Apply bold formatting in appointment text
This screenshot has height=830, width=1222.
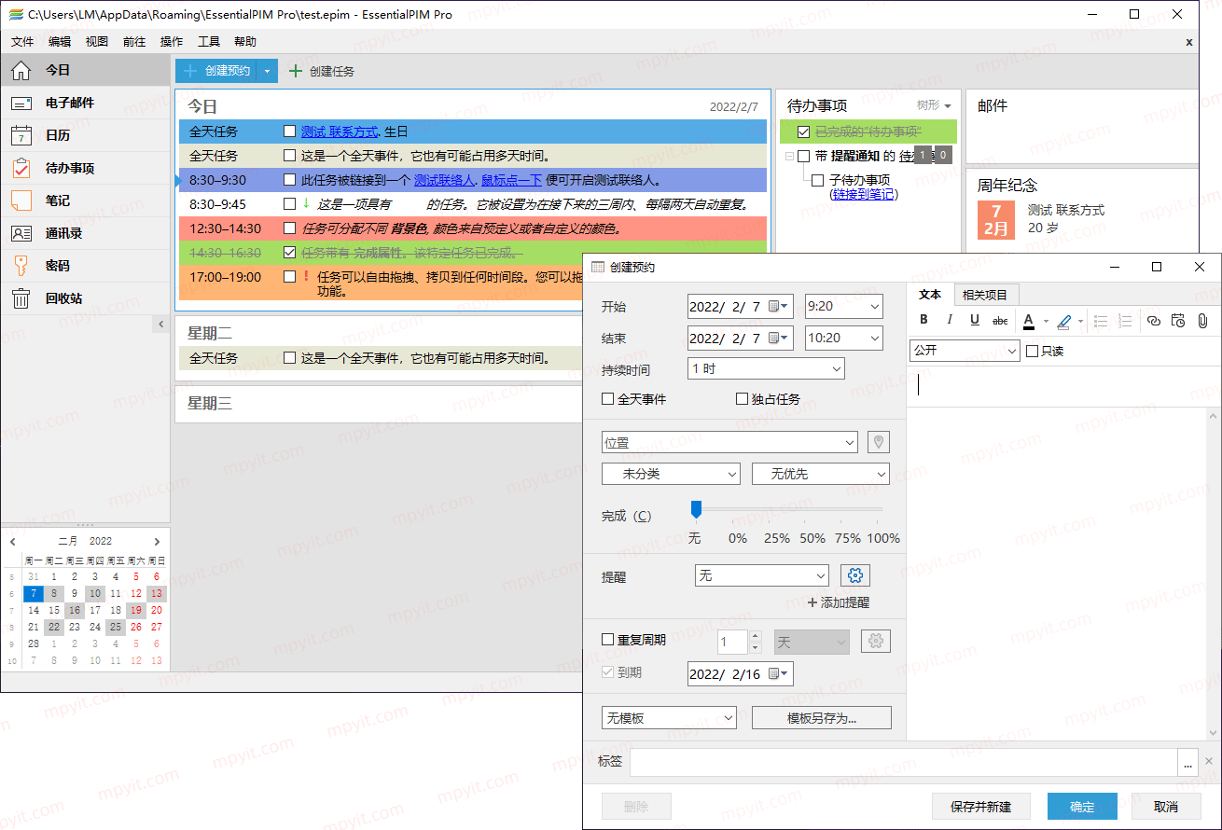tap(923, 320)
